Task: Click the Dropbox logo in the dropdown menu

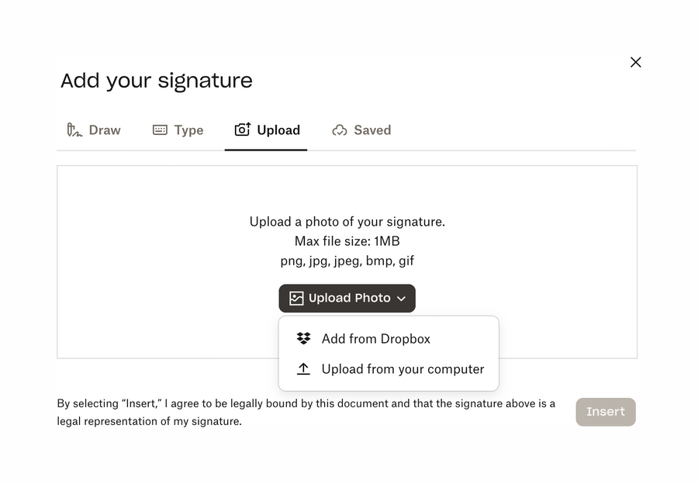Action: (303, 338)
